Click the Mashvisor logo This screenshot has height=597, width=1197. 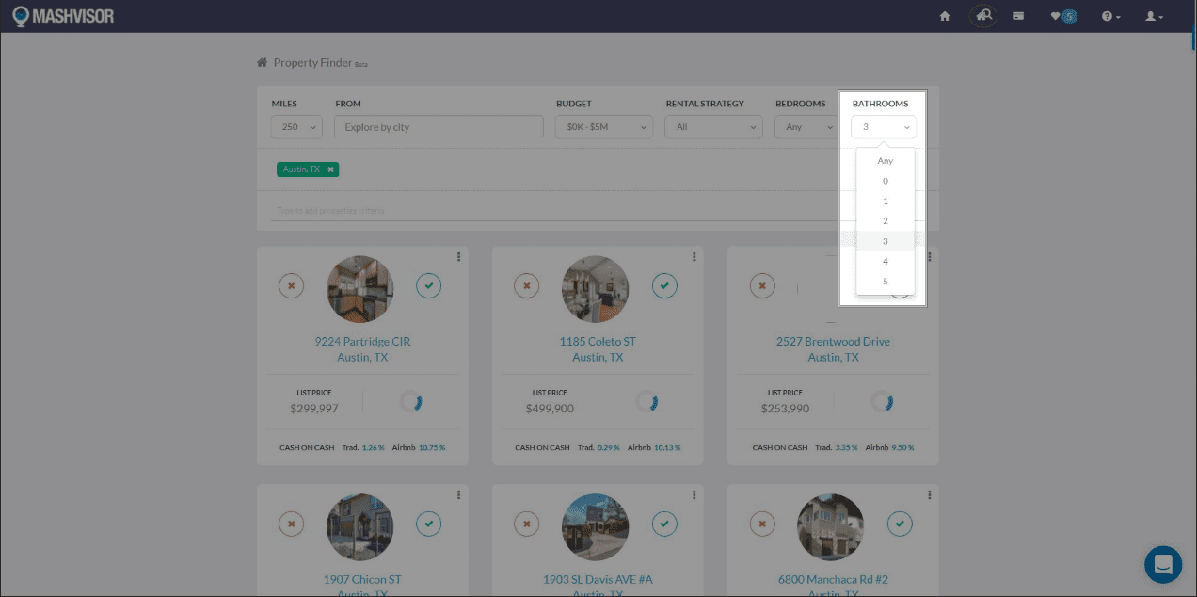pyautogui.click(x=62, y=15)
